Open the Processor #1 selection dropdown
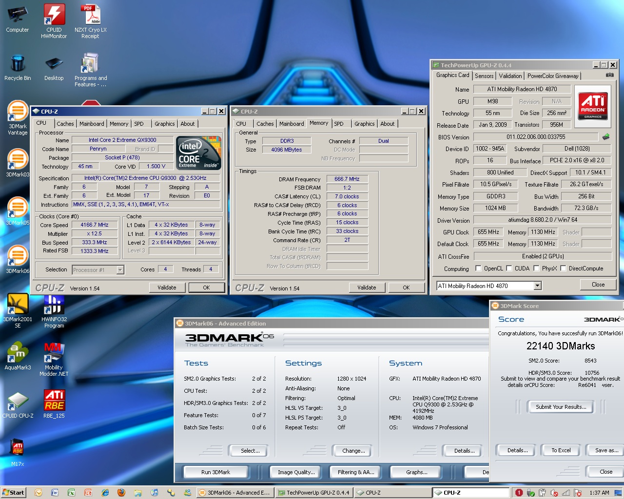This screenshot has width=624, height=499. (x=120, y=270)
